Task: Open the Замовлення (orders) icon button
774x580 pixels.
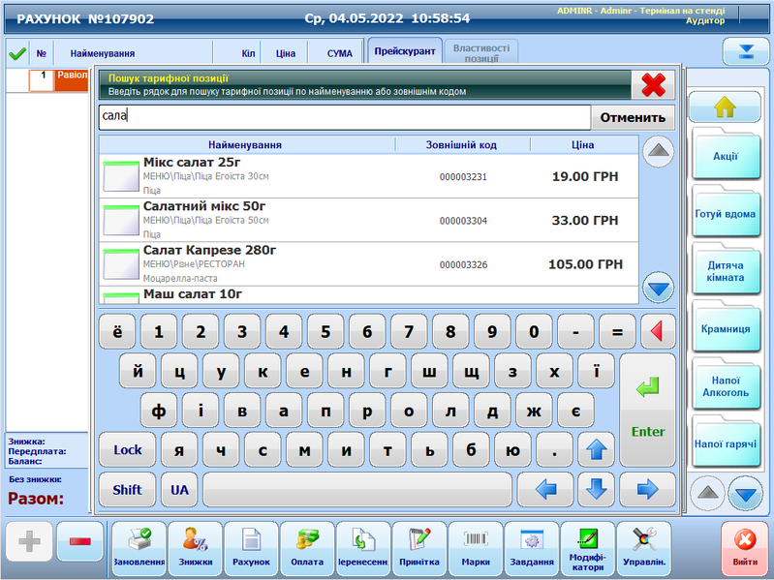Action: click(x=139, y=548)
